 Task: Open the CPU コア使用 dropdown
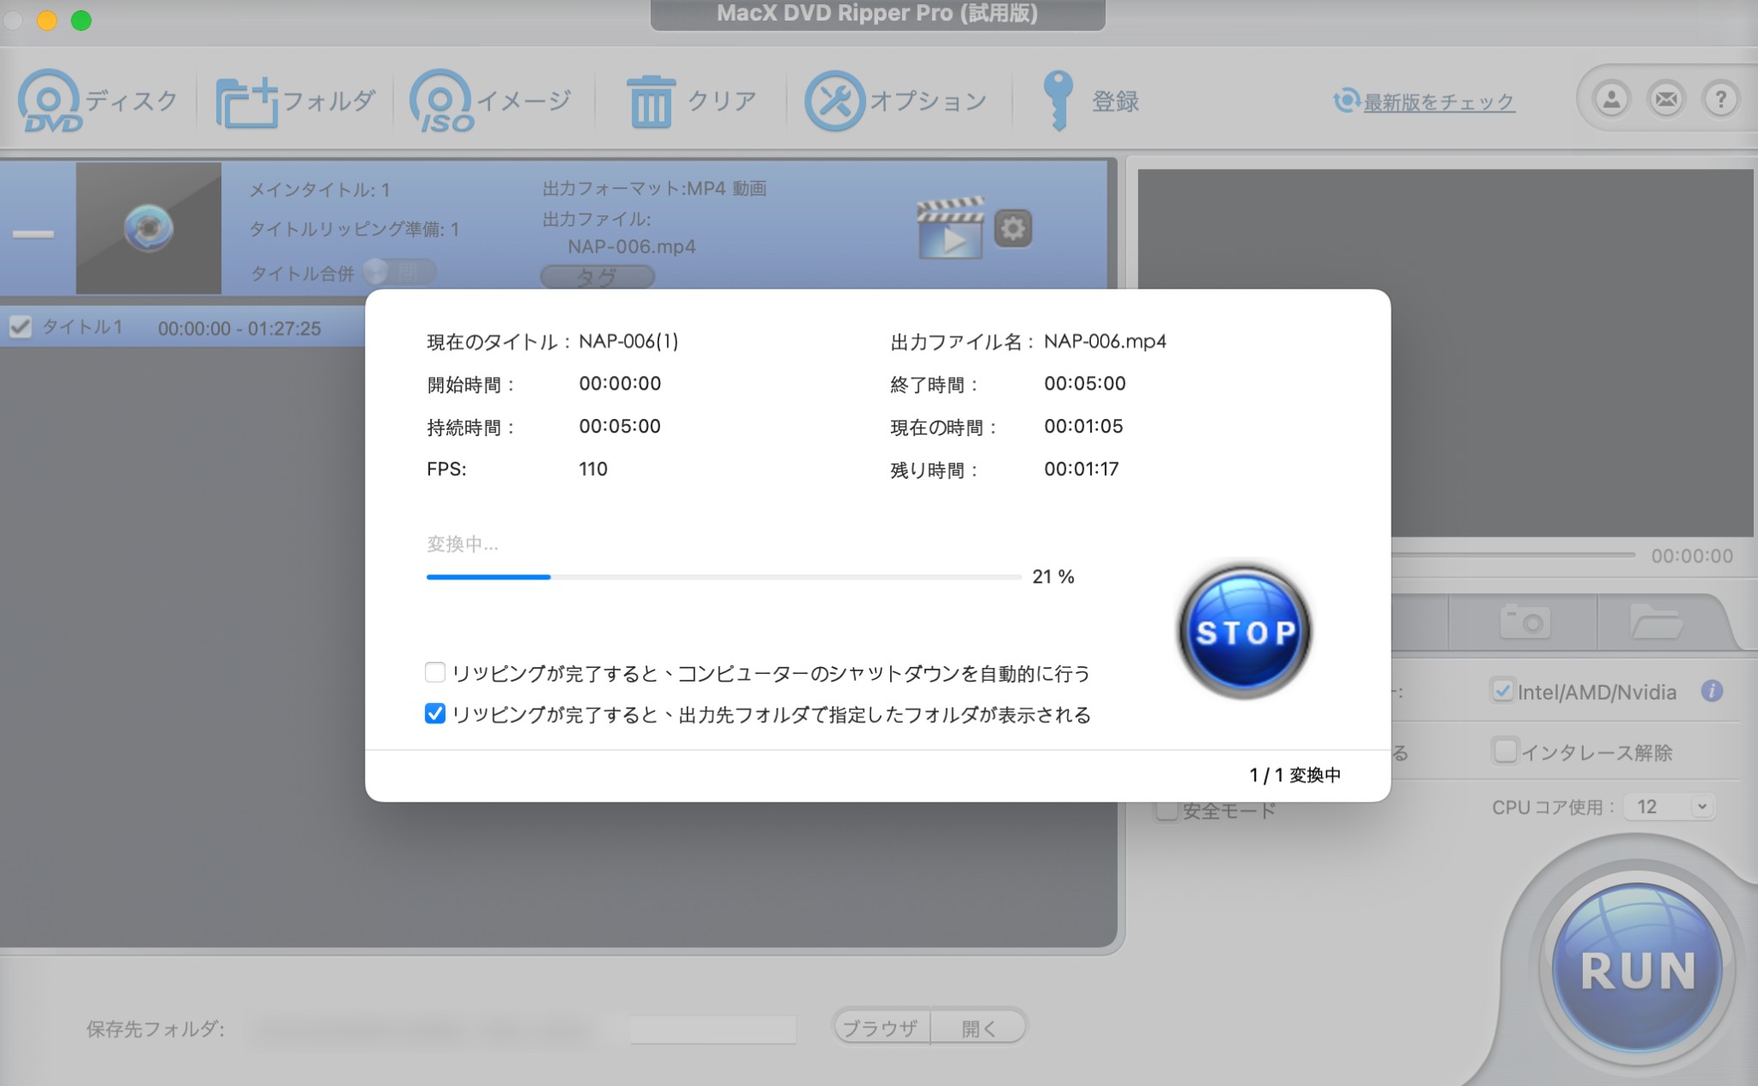1670,807
